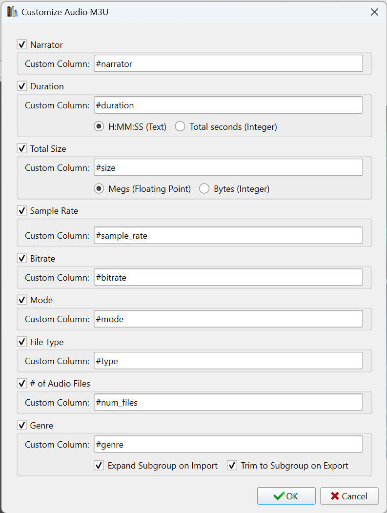This screenshot has height=513, width=387.
Task: Disable the Mode checkbox
Action: pos(22,300)
